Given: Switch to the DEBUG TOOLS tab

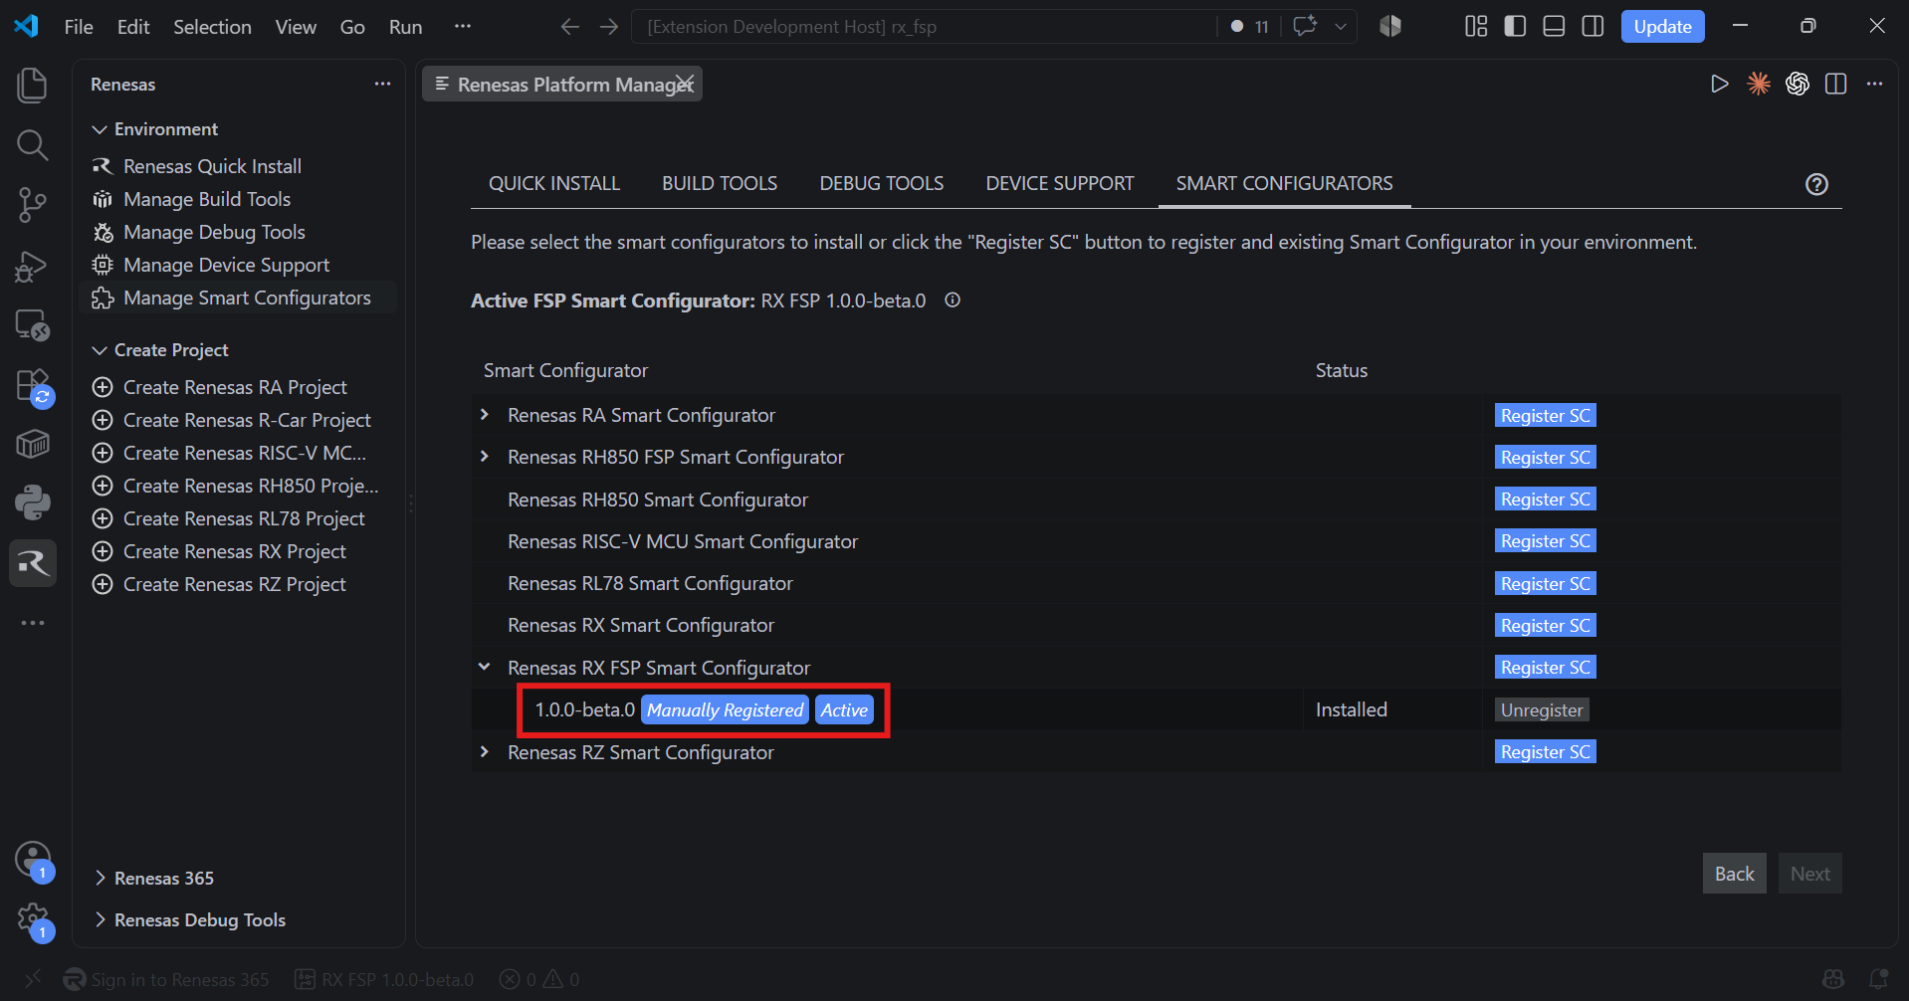Looking at the screenshot, I should (882, 184).
